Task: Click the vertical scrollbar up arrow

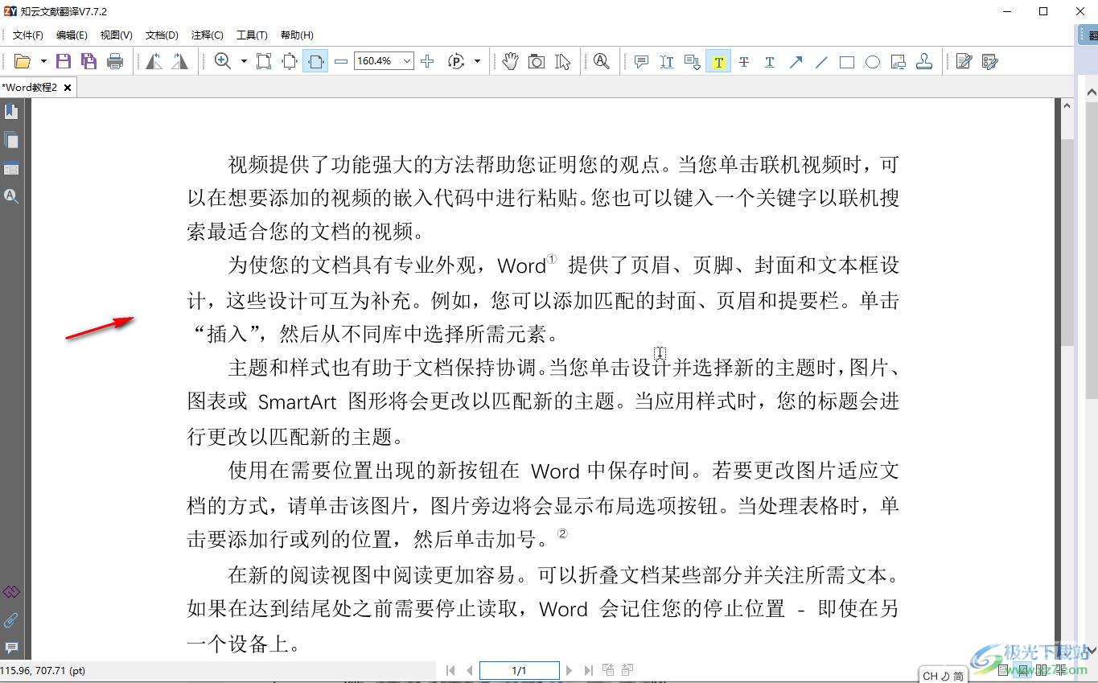Action: (1067, 105)
